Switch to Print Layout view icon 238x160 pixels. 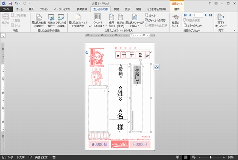tap(186, 157)
